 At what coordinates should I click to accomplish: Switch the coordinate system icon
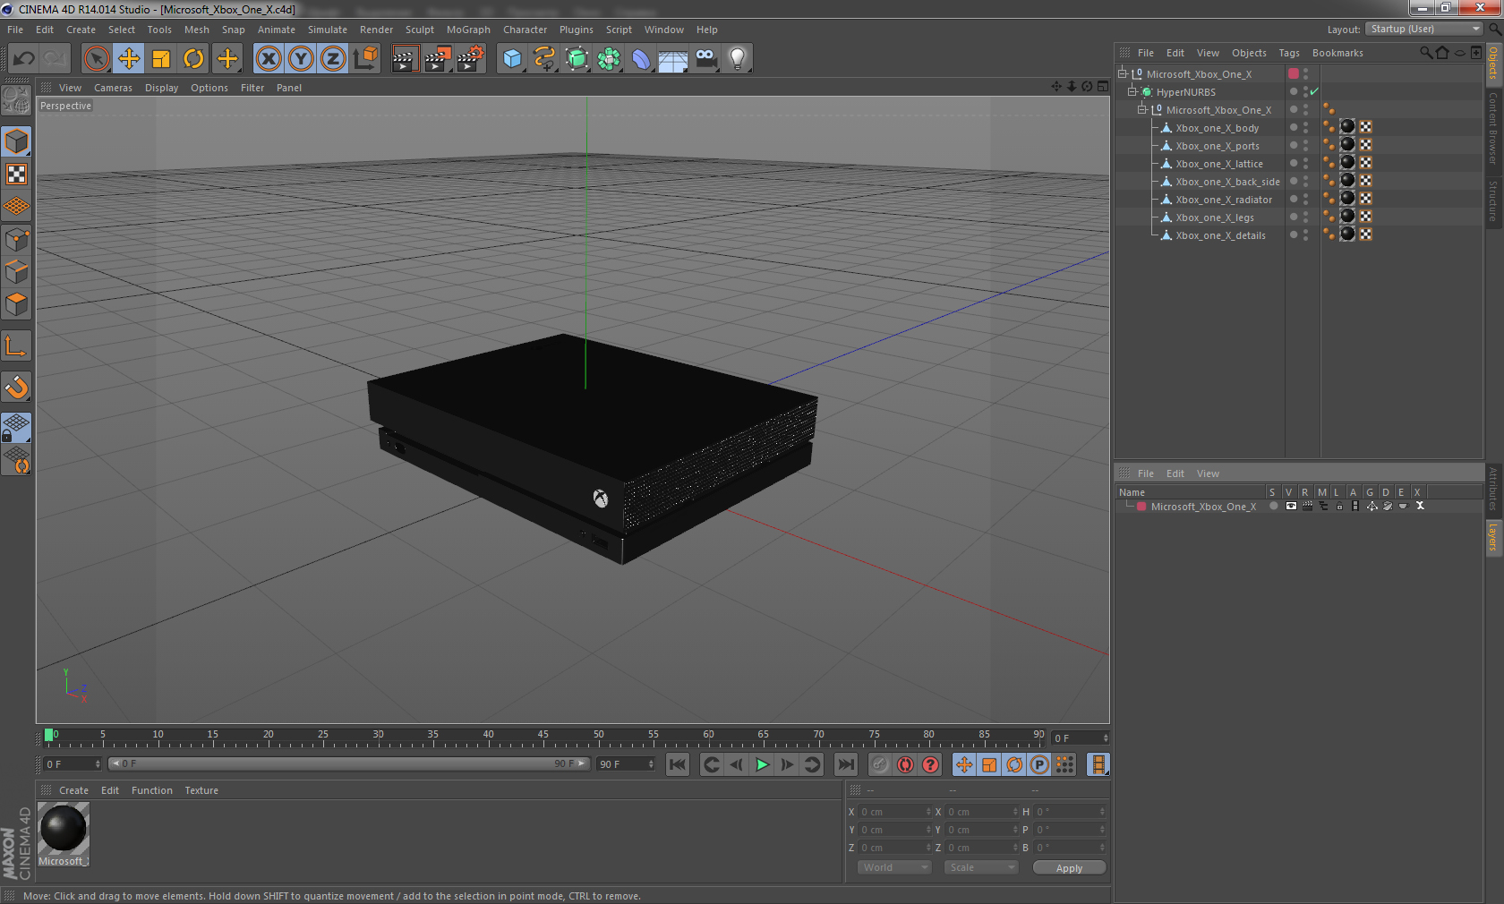coord(365,59)
